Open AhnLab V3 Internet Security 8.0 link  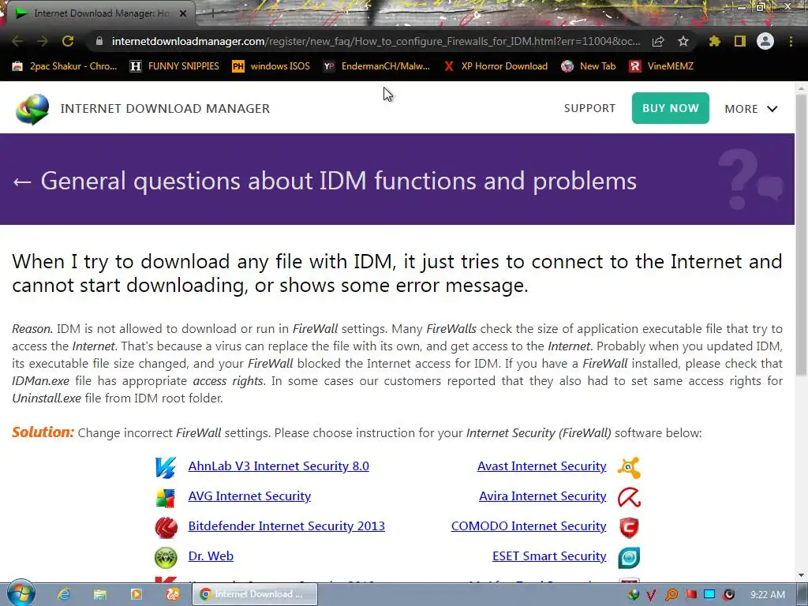coord(279,466)
